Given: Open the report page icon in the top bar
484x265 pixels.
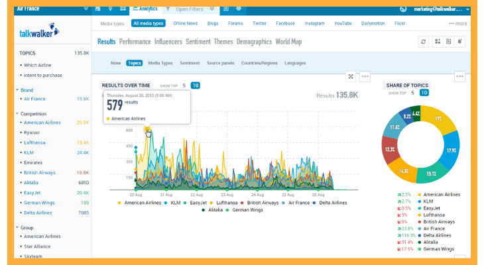Looking at the screenshot, I should [226, 9].
